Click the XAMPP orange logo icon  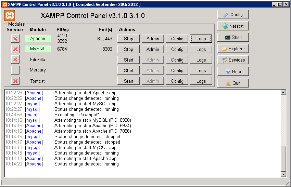(10, 15)
